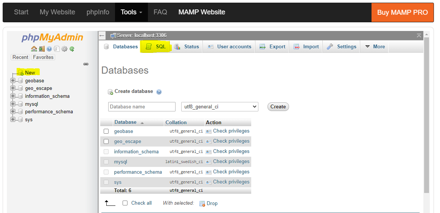Open the Status tab
Viewport: 440px width, 213px height.
click(x=187, y=46)
